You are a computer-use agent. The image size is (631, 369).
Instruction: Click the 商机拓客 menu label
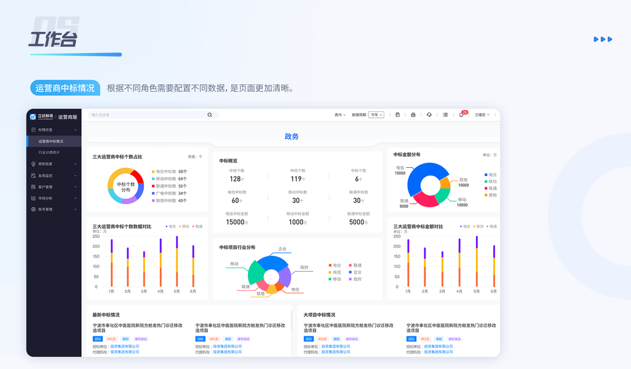point(46,164)
